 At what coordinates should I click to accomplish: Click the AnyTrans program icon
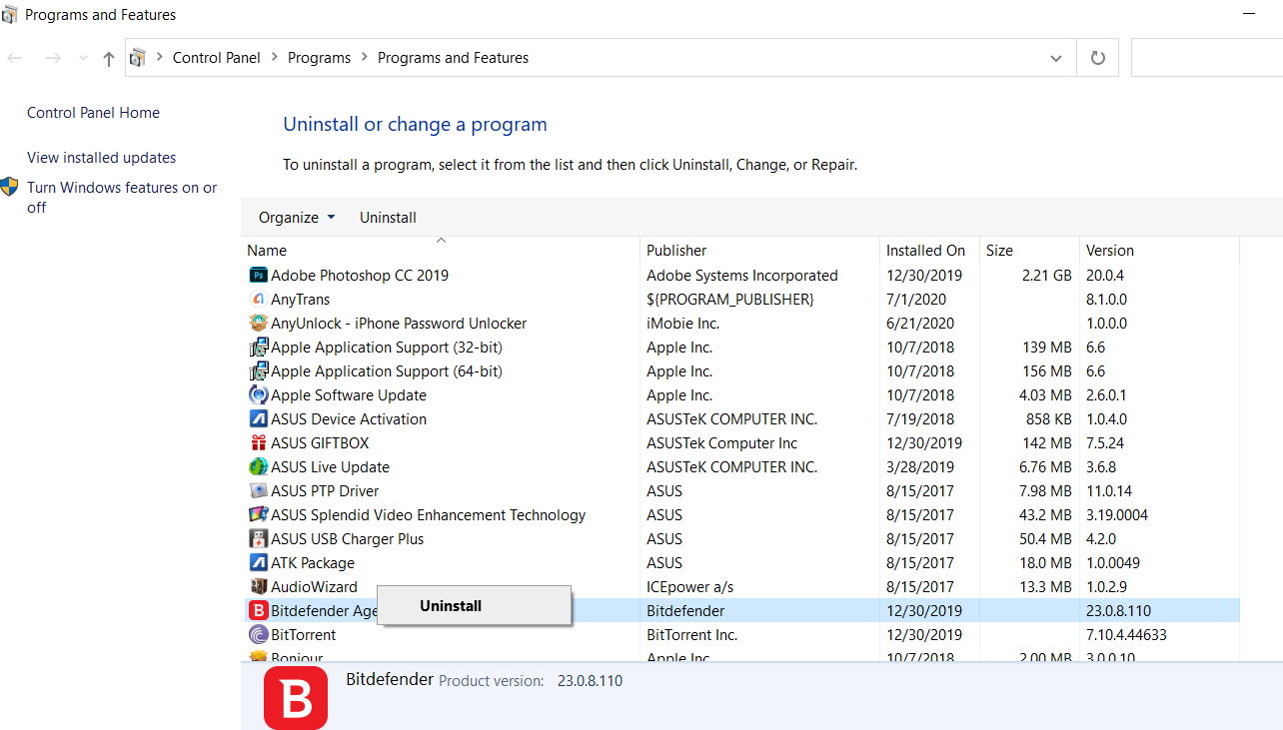pos(258,300)
